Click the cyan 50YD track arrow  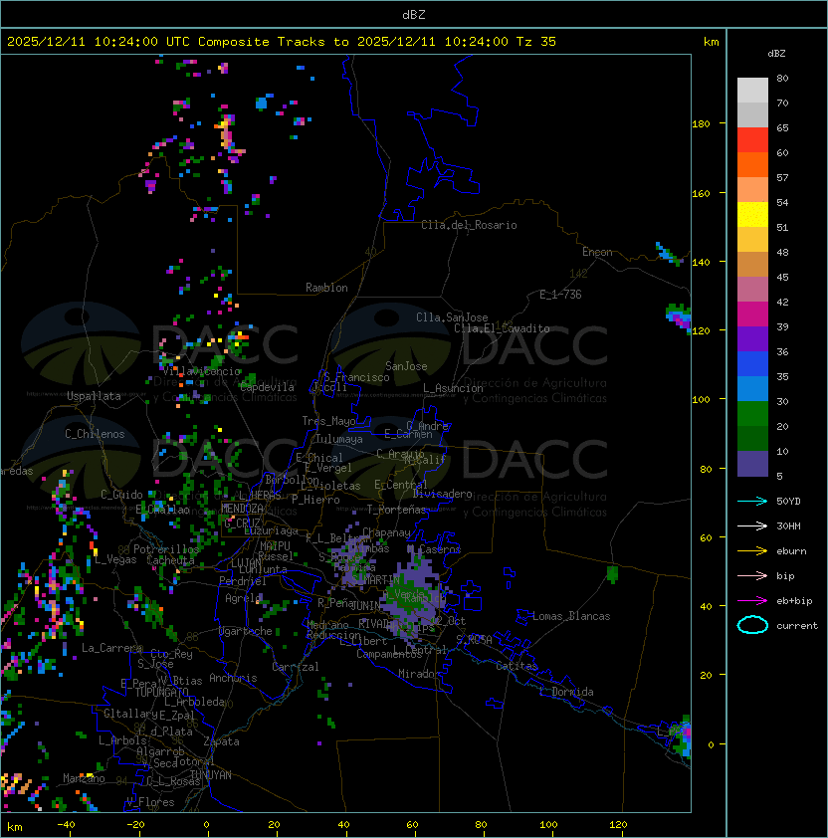[x=752, y=501]
